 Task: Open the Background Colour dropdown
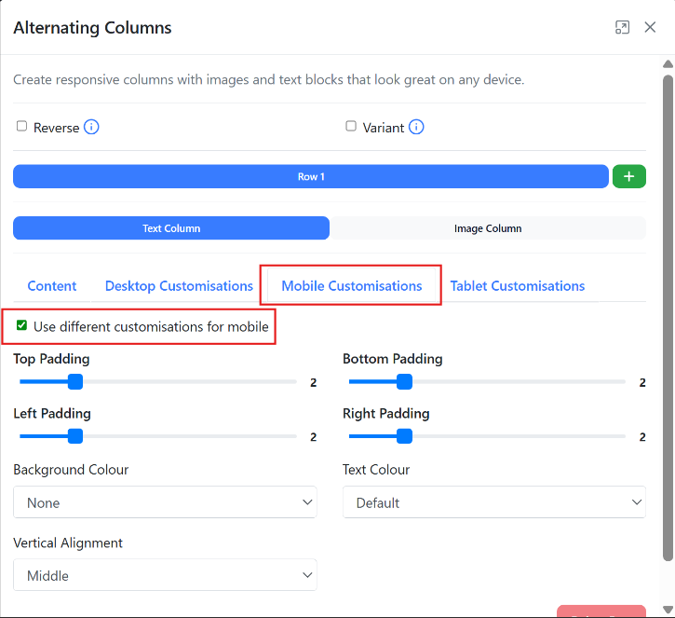[165, 502]
